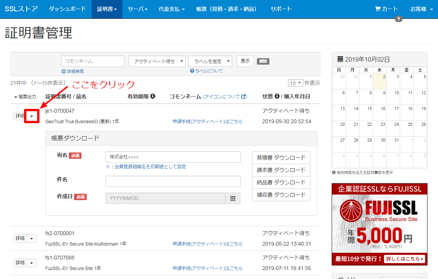Change the 15 件表示 per-page dropdown
This screenshot has height=279, width=438.
tap(295, 83)
